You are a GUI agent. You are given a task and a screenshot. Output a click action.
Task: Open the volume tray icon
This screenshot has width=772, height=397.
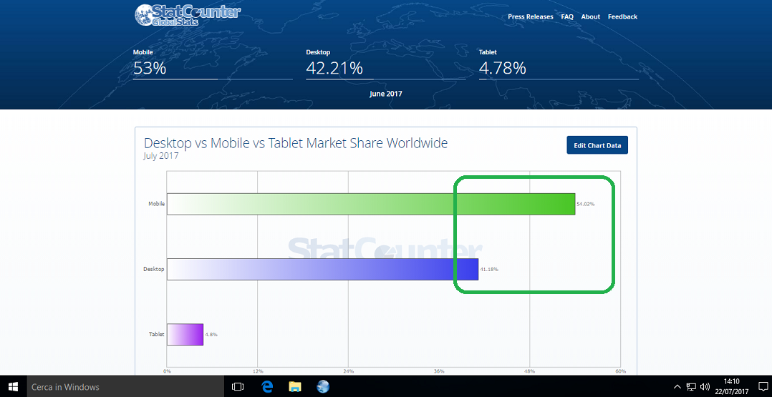click(x=705, y=387)
